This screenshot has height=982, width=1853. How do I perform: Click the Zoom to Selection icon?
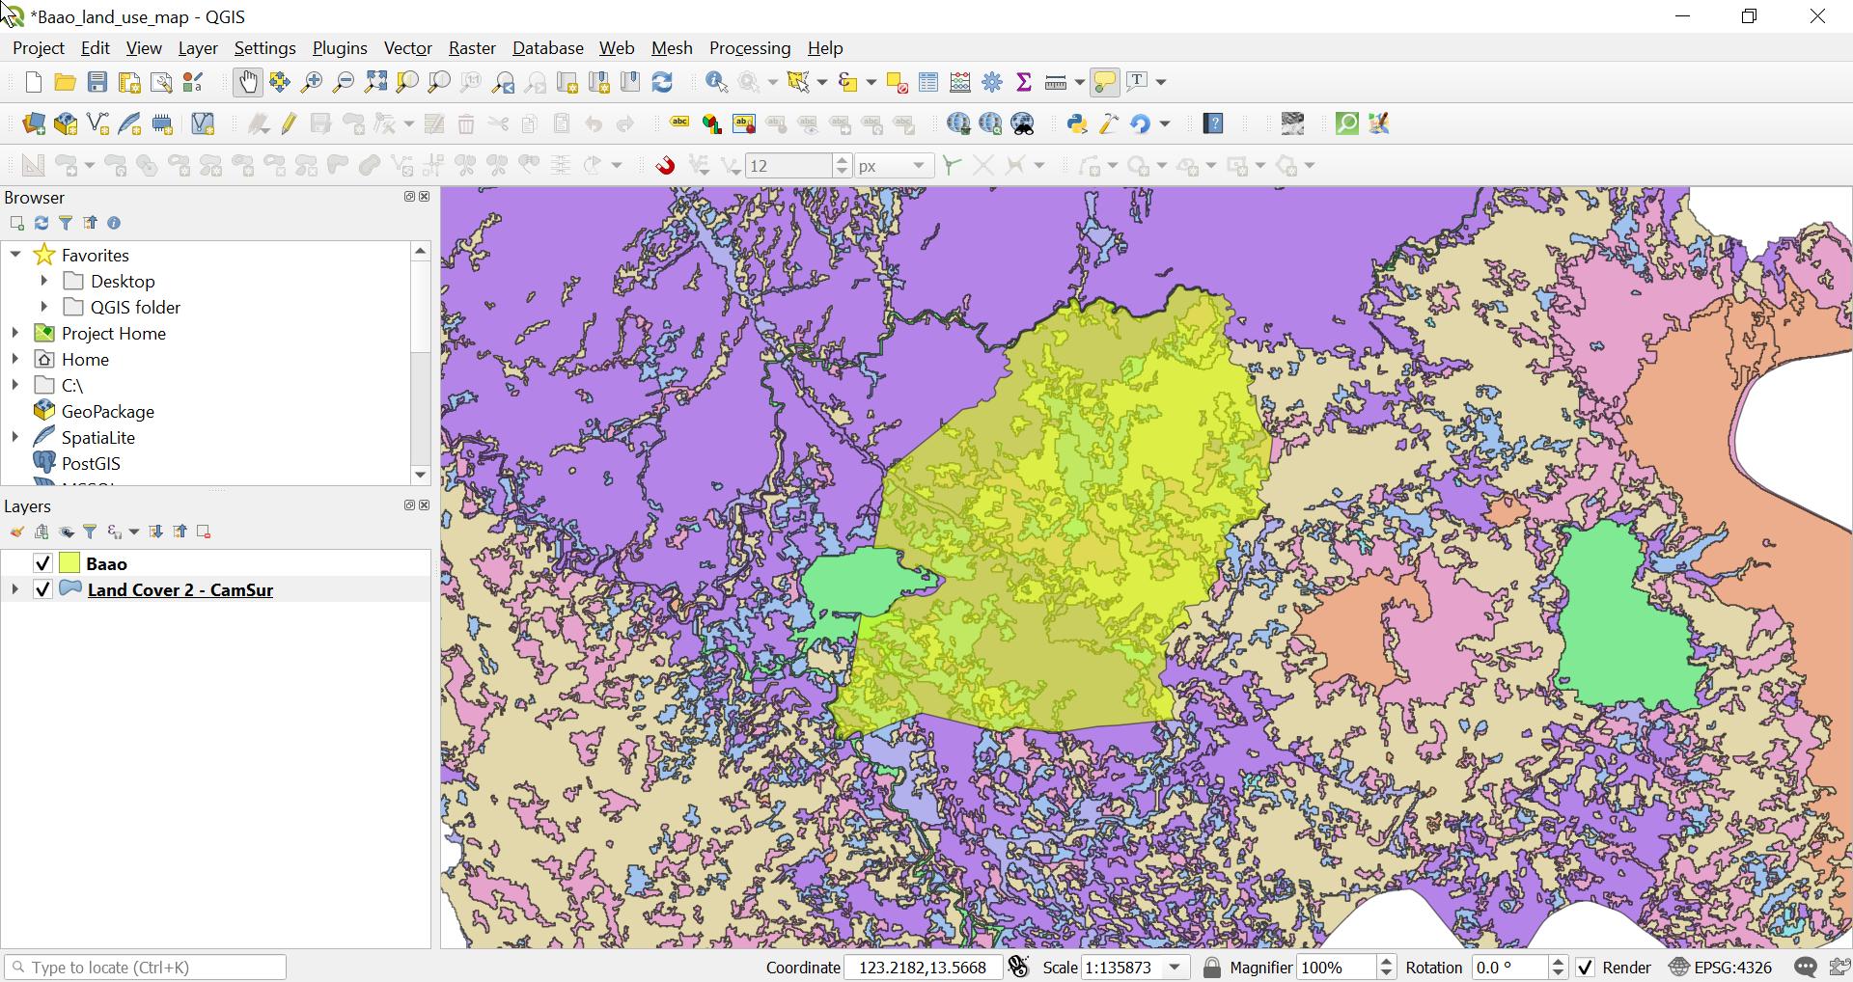pyautogui.click(x=407, y=82)
